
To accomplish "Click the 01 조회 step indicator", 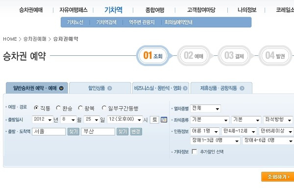I will (153, 56).
